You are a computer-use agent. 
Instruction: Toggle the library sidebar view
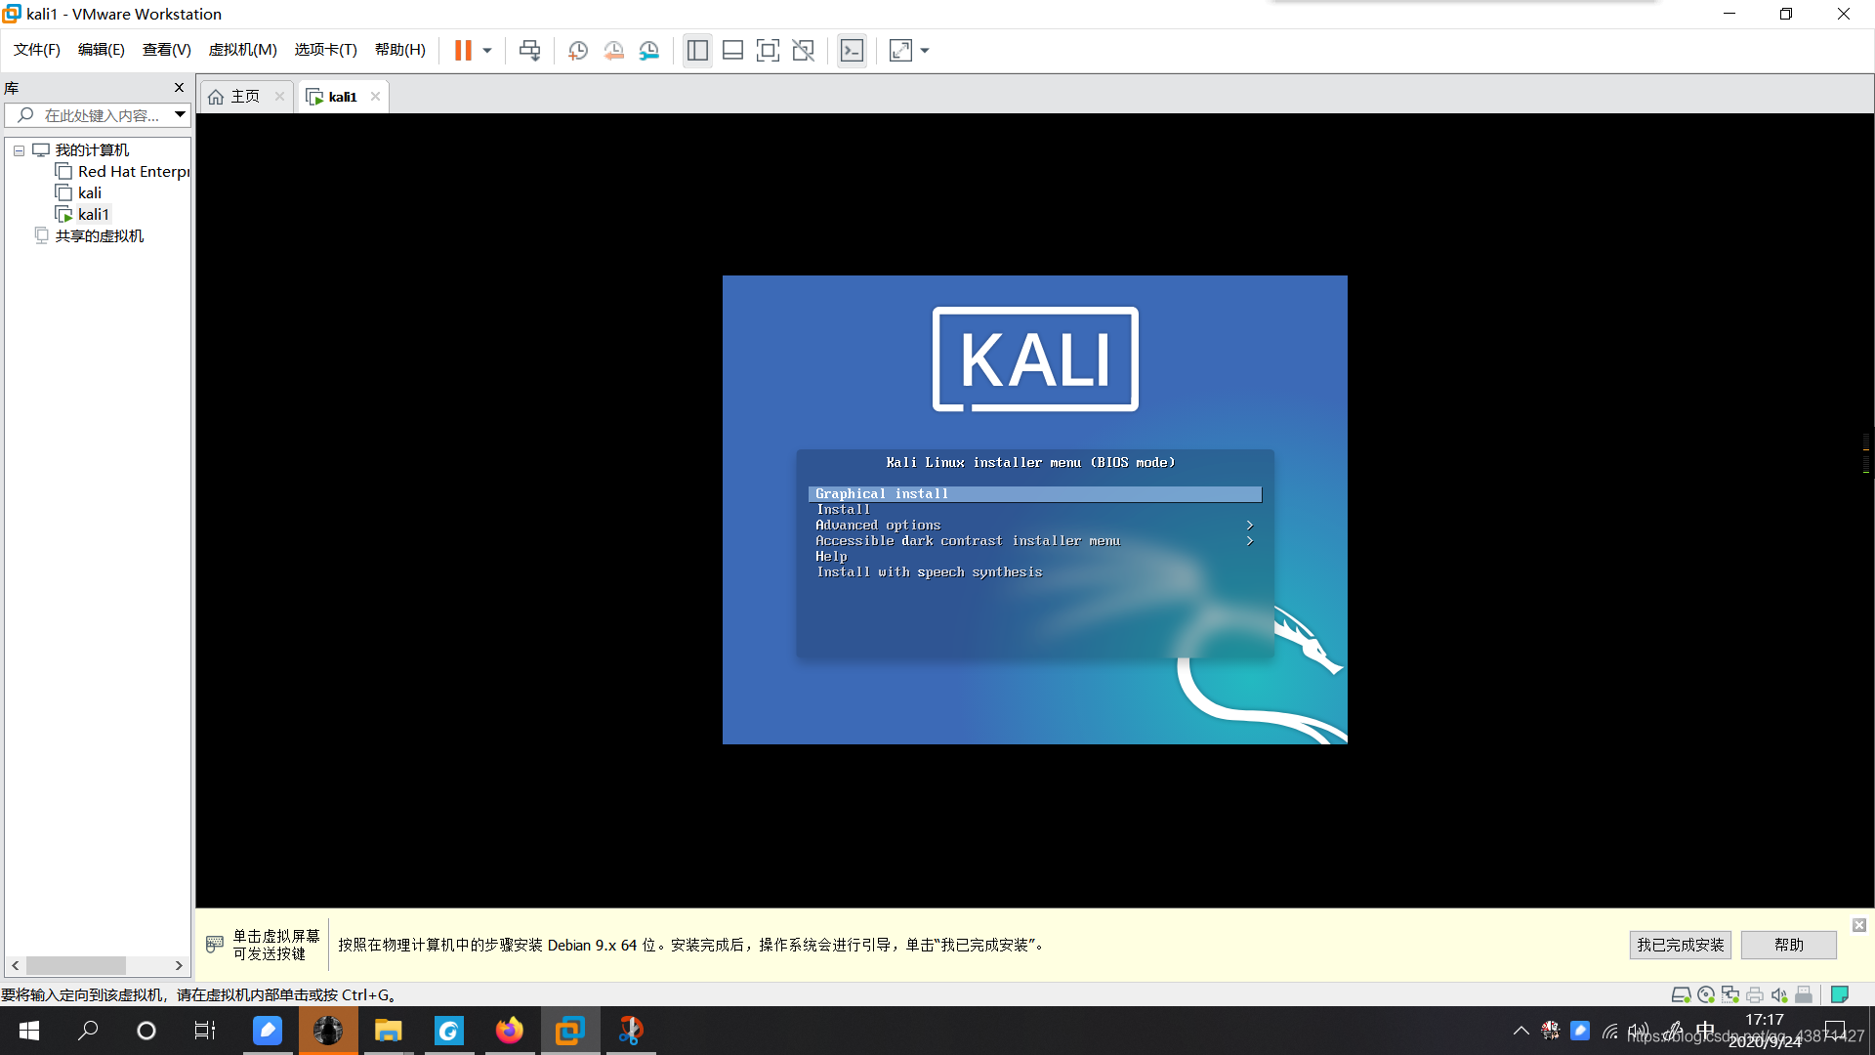(697, 51)
